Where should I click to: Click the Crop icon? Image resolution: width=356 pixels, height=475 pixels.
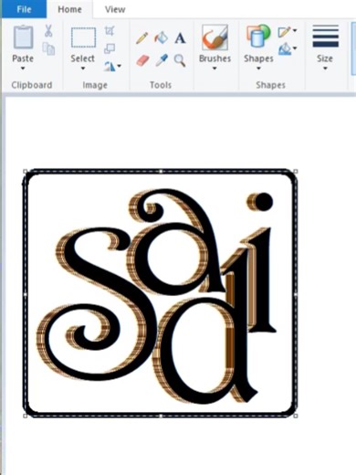110,31
